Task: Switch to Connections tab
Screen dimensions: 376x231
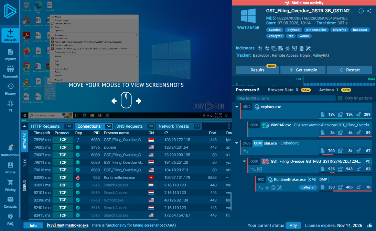Action: pyautogui.click(x=94, y=126)
